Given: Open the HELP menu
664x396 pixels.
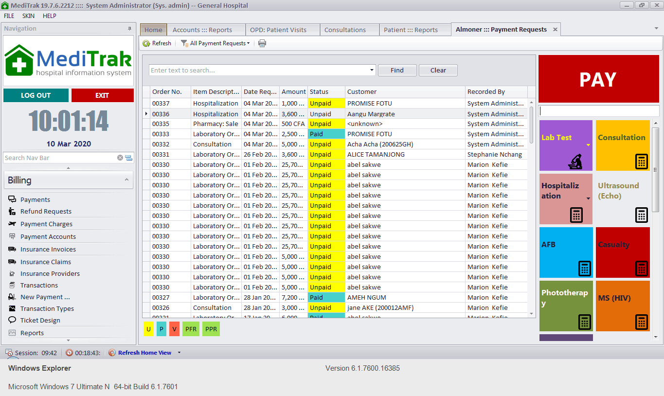Looking at the screenshot, I should 50,16.
